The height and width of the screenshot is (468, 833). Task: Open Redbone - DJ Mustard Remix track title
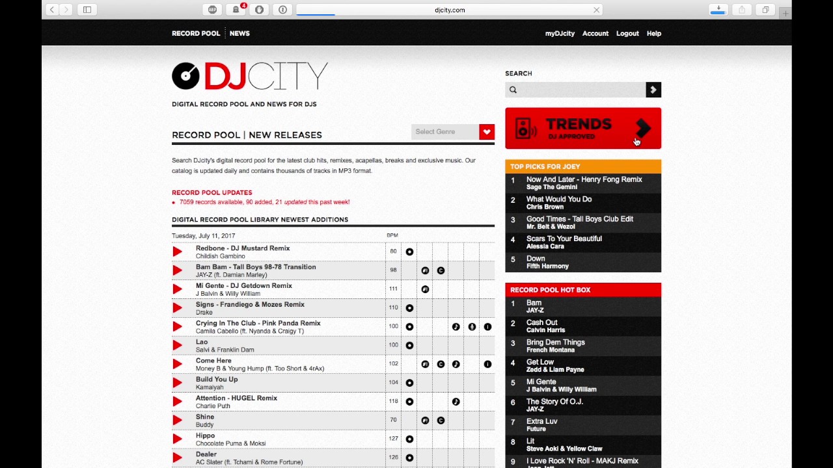pos(243,248)
